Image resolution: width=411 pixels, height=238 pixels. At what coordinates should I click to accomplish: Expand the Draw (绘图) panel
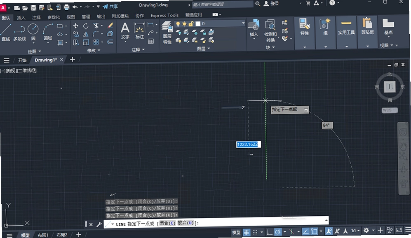coord(34,51)
